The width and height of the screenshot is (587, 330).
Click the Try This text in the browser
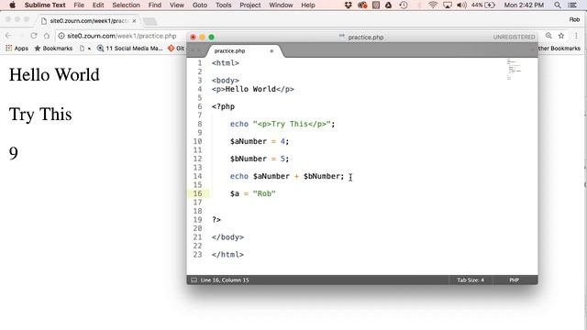pos(40,115)
